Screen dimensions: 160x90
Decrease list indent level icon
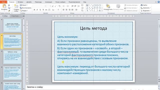72,6
